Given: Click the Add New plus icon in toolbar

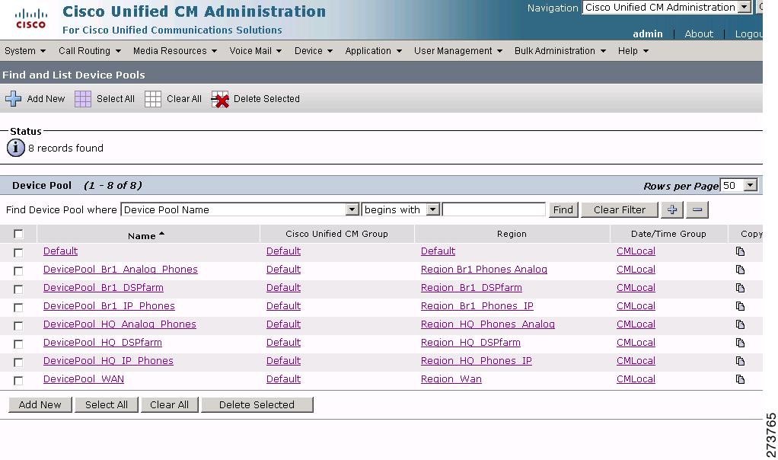Looking at the screenshot, I should pyautogui.click(x=14, y=99).
